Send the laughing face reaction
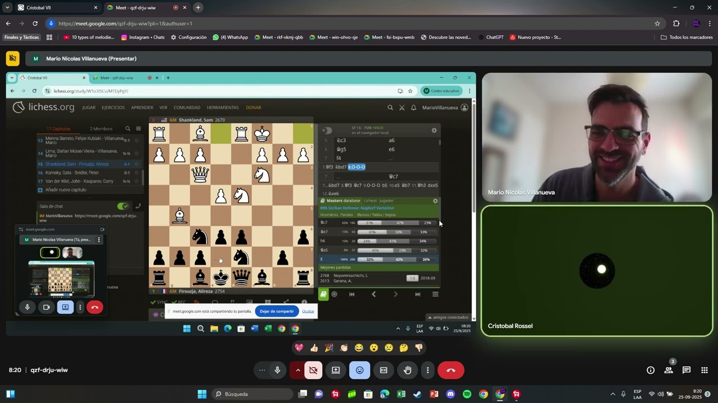The height and width of the screenshot is (403, 718). (359, 348)
